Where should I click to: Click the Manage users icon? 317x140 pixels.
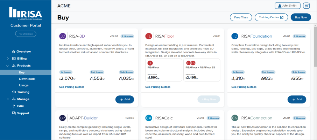14,99
